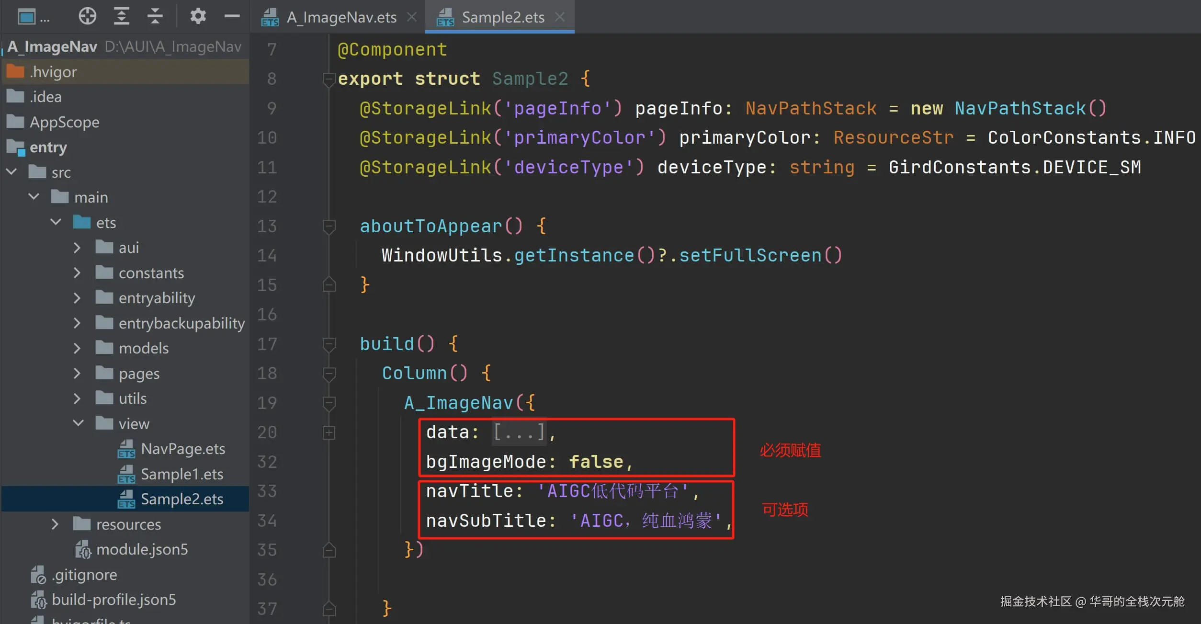The image size is (1201, 624).
Task: Open project panel settings gear
Action: tap(198, 16)
